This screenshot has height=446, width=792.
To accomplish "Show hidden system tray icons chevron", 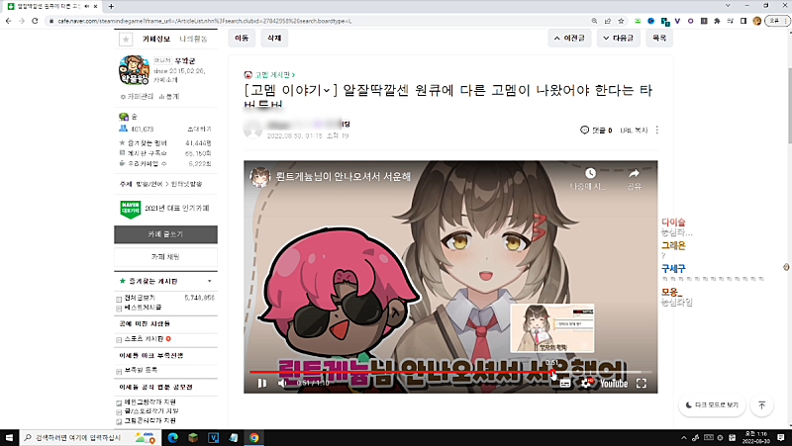I will 684,437.
